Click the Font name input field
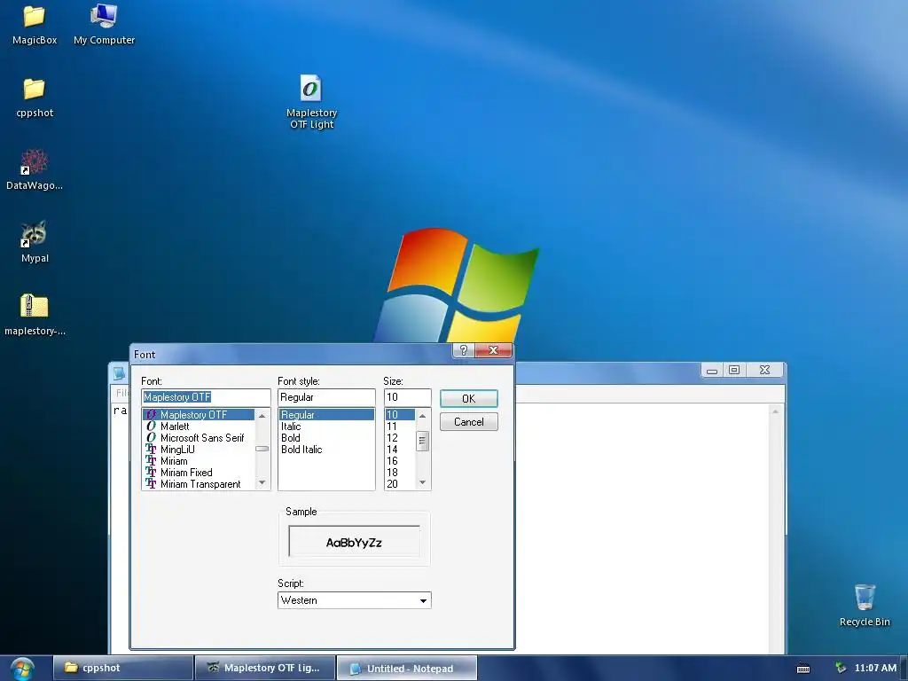The width and height of the screenshot is (908, 681). point(206,397)
